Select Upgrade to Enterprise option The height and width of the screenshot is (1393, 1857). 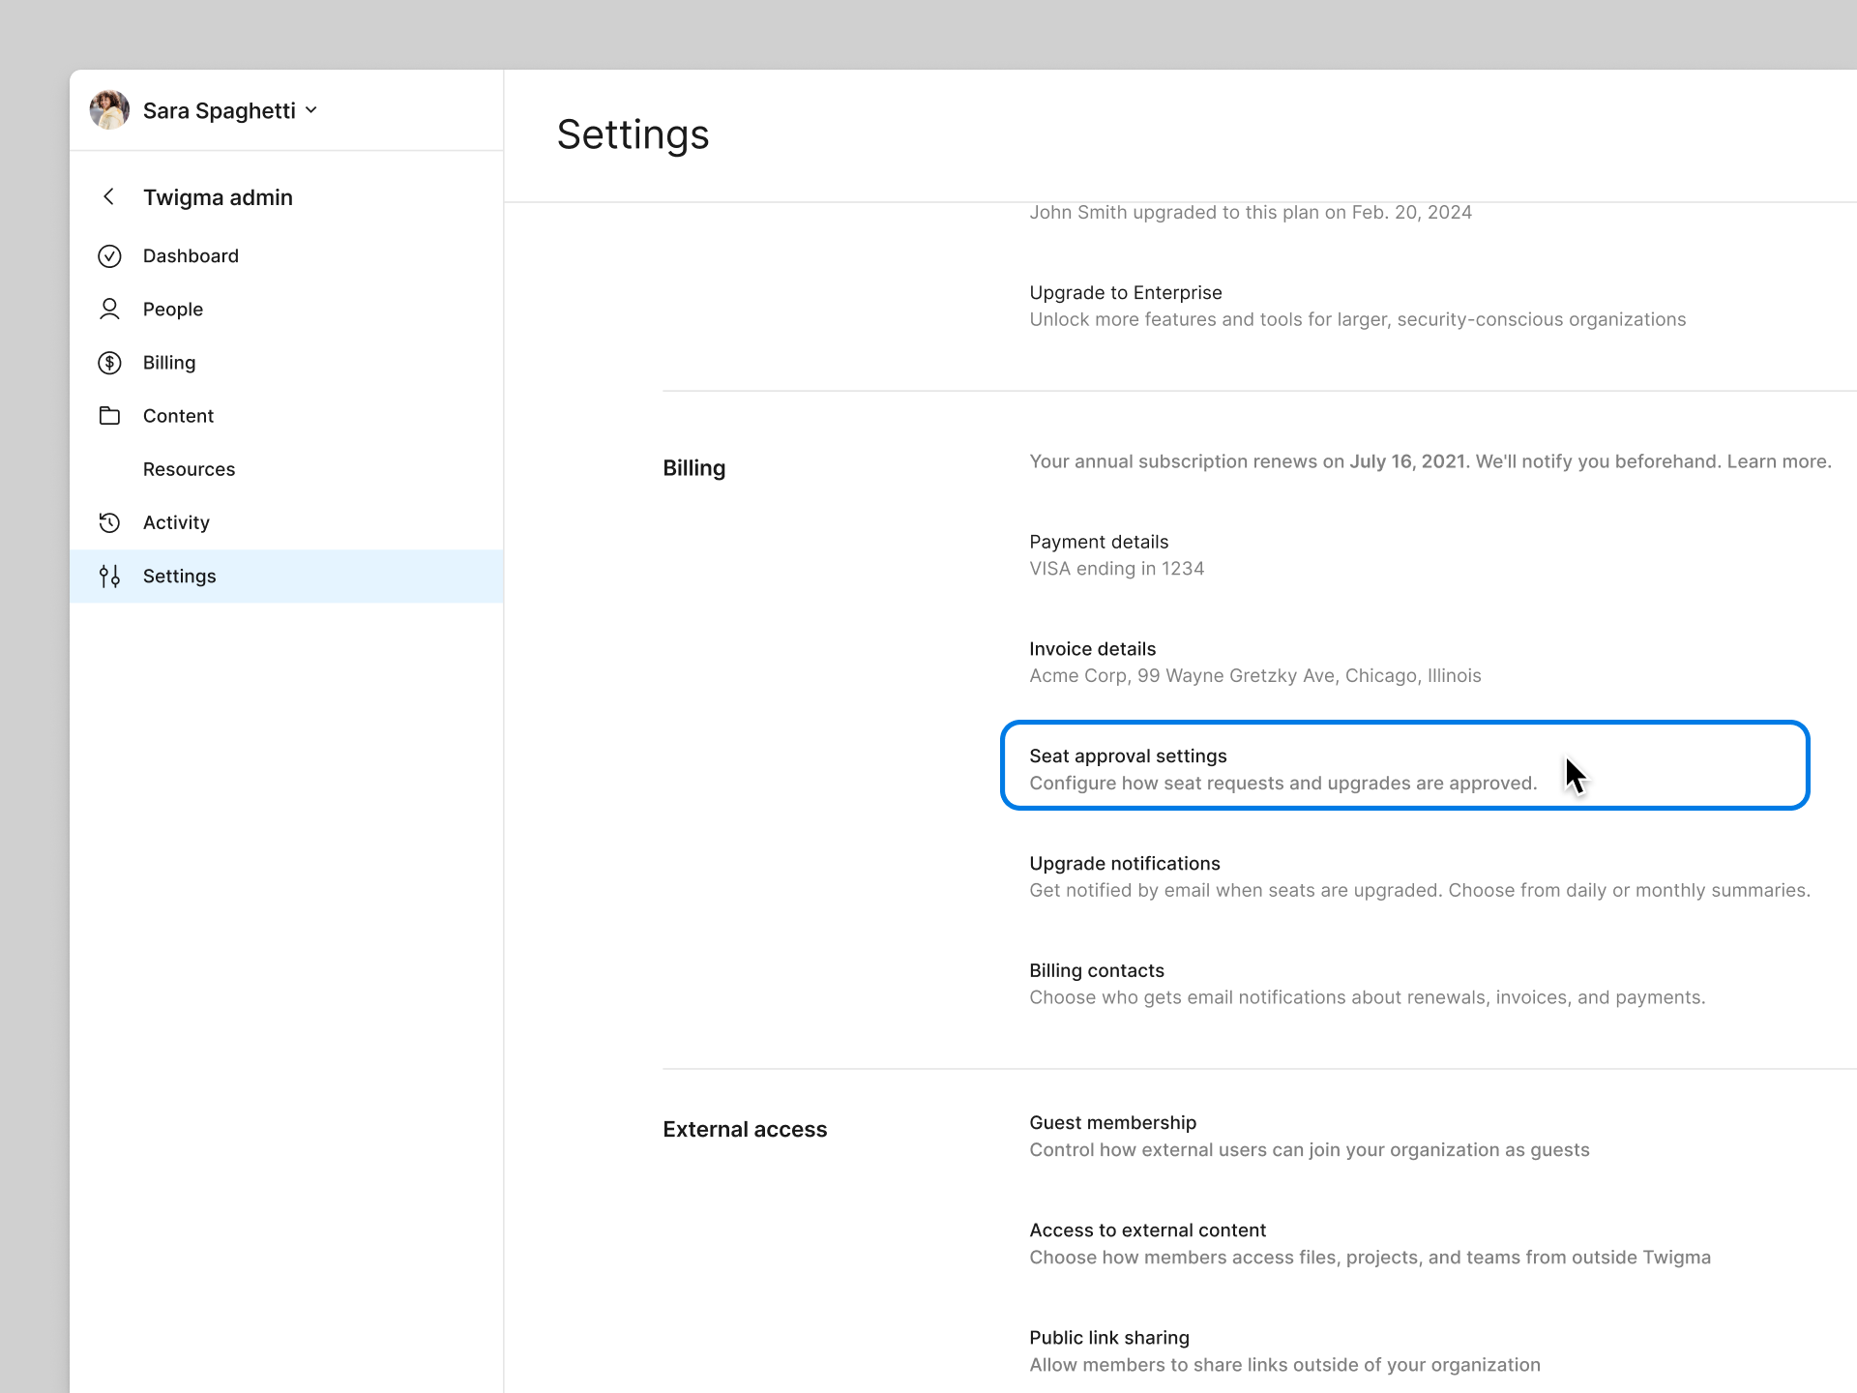coord(1126,293)
